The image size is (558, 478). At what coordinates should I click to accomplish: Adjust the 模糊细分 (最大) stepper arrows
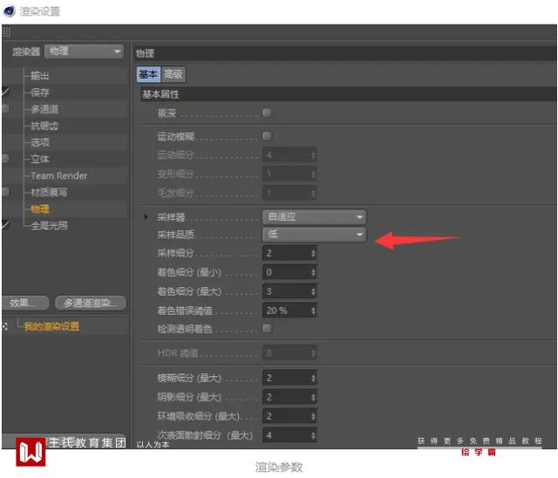[313, 378]
